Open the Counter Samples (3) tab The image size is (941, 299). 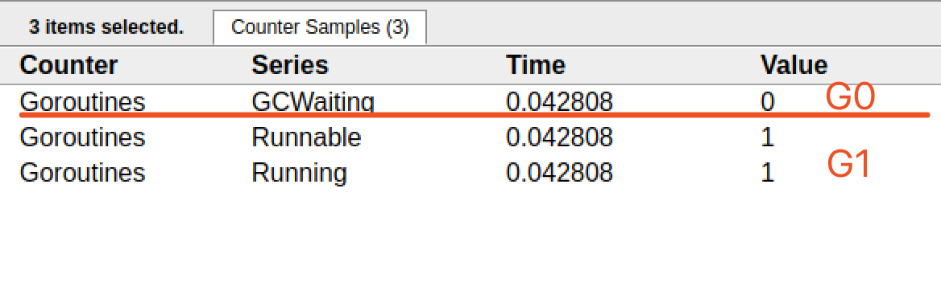pos(320,27)
